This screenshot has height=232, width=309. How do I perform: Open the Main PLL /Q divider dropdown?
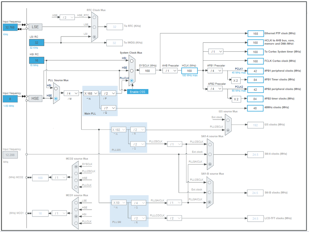point(109,108)
